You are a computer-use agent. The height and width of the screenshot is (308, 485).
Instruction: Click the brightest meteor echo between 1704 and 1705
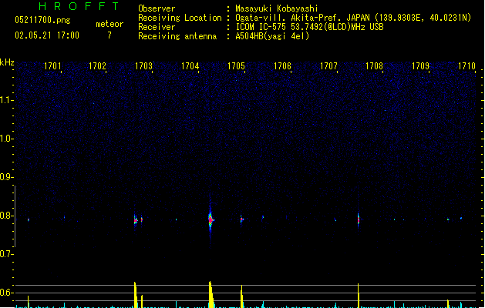point(211,219)
